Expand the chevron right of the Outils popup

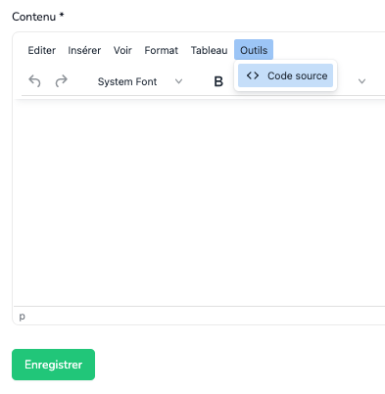coord(361,81)
